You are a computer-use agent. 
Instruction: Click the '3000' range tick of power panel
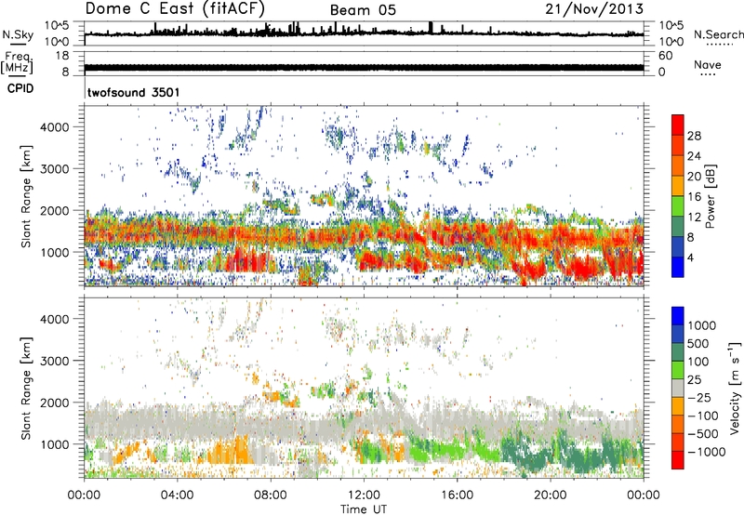click(55, 169)
